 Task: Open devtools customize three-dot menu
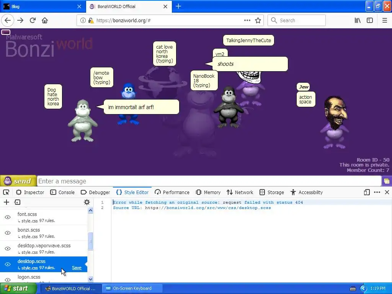coord(377,192)
